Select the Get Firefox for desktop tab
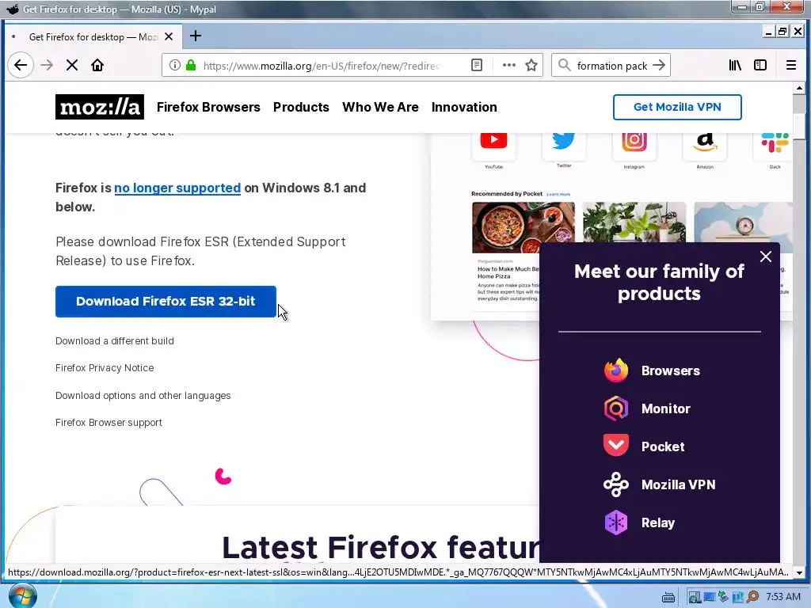Viewport: 811px width, 608px height. [x=93, y=36]
